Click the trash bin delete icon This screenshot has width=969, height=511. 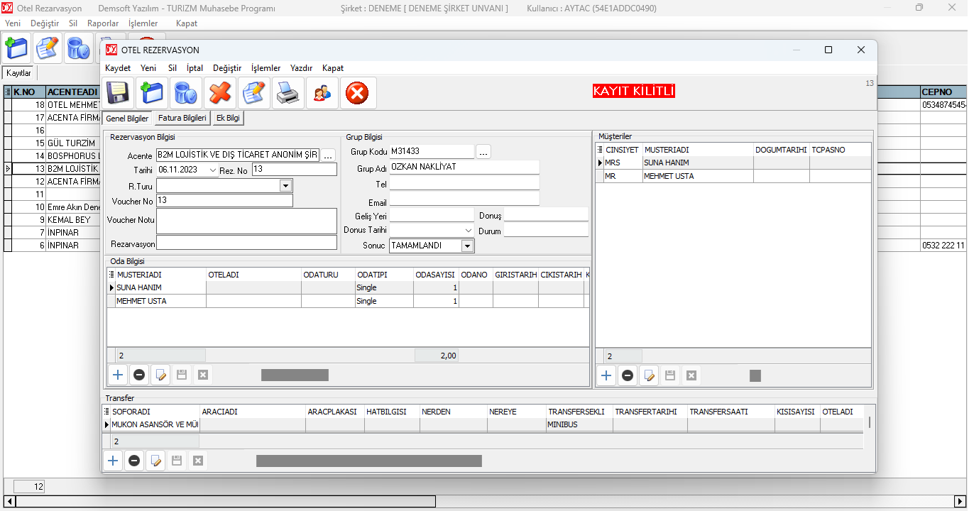point(185,93)
